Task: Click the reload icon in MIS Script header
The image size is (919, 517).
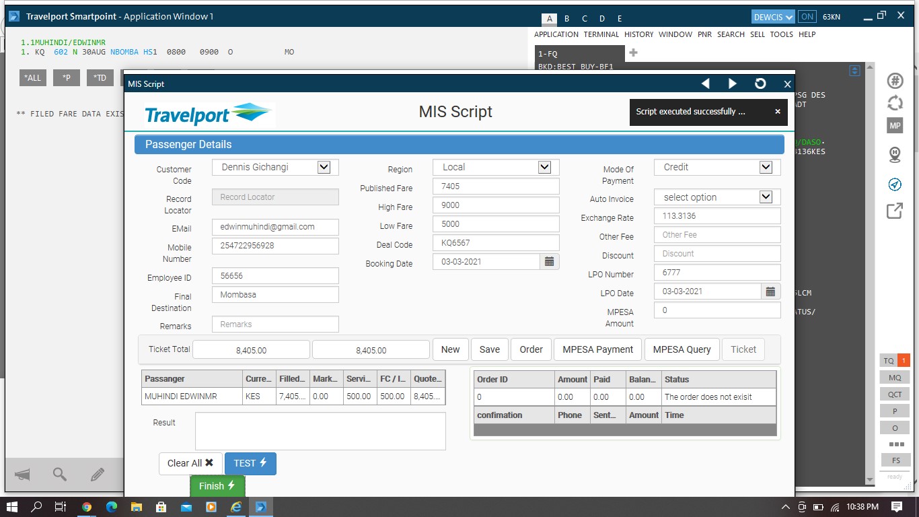Action: [760, 83]
